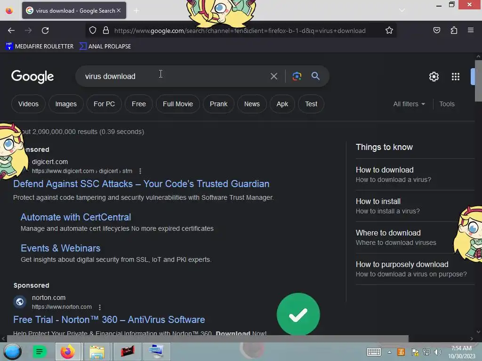Select the Free filter chip

139,104
